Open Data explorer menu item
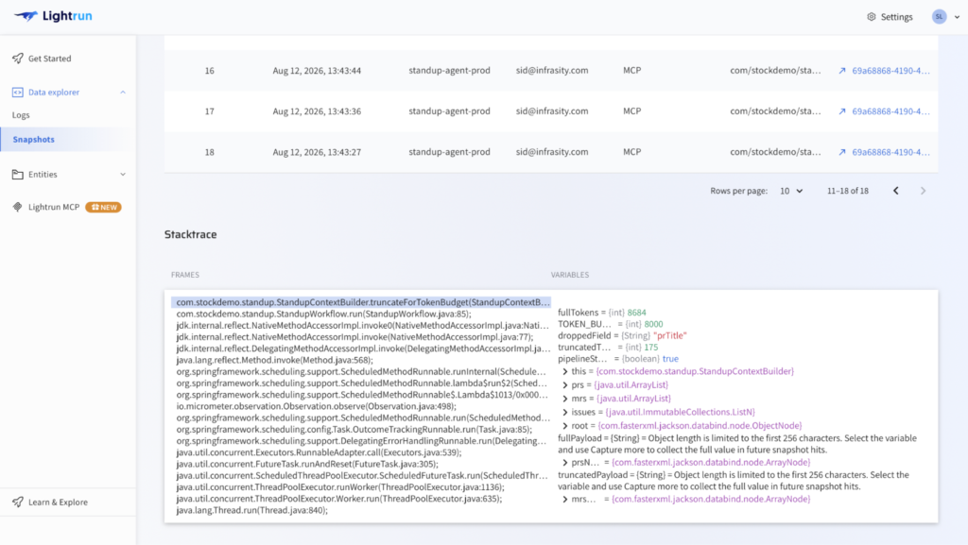968x545 pixels. [54, 93]
